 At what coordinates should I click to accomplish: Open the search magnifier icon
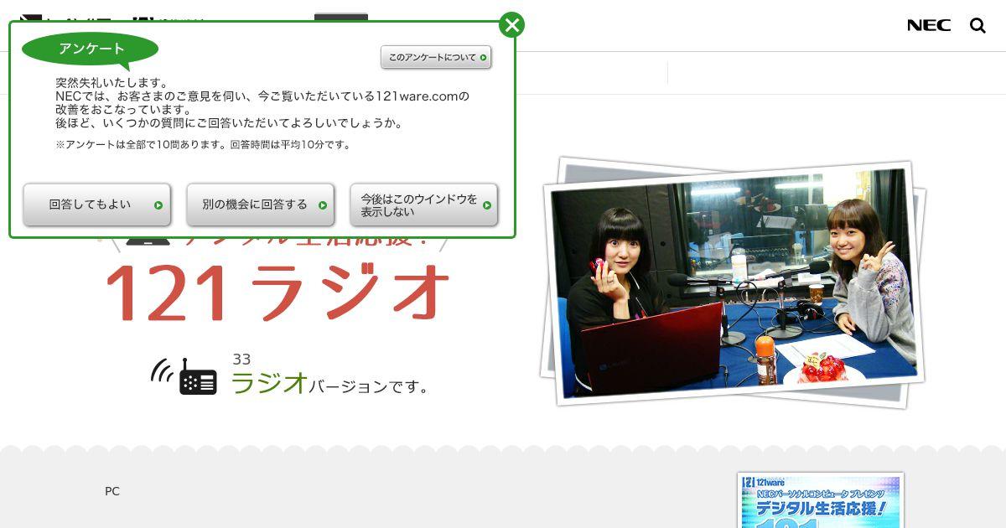(x=977, y=25)
